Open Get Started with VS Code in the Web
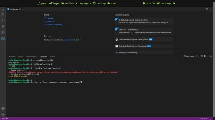Image resolution: width=215 pixels, height=120 pixels. (144, 21)
